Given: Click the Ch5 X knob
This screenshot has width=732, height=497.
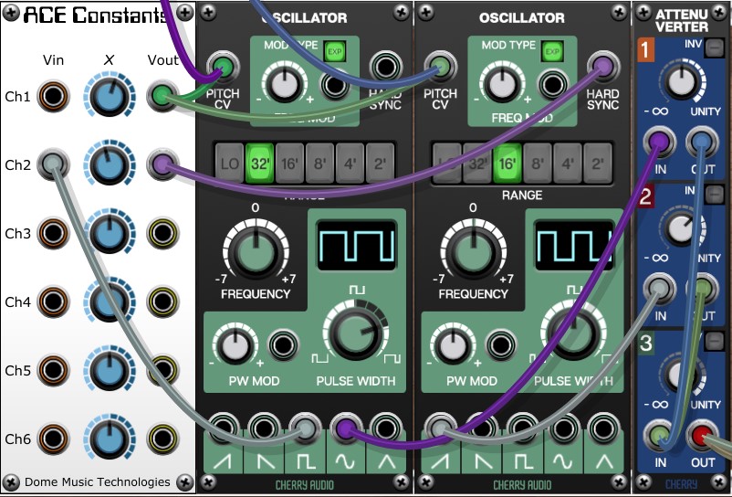Looking at the screenshot, I should tap(110, 370).
